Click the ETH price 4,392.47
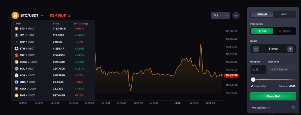The height and width of the screenshot is (115, 301). 58,49
